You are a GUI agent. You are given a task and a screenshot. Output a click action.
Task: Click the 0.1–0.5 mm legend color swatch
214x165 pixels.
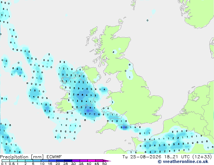click(6, 161)
